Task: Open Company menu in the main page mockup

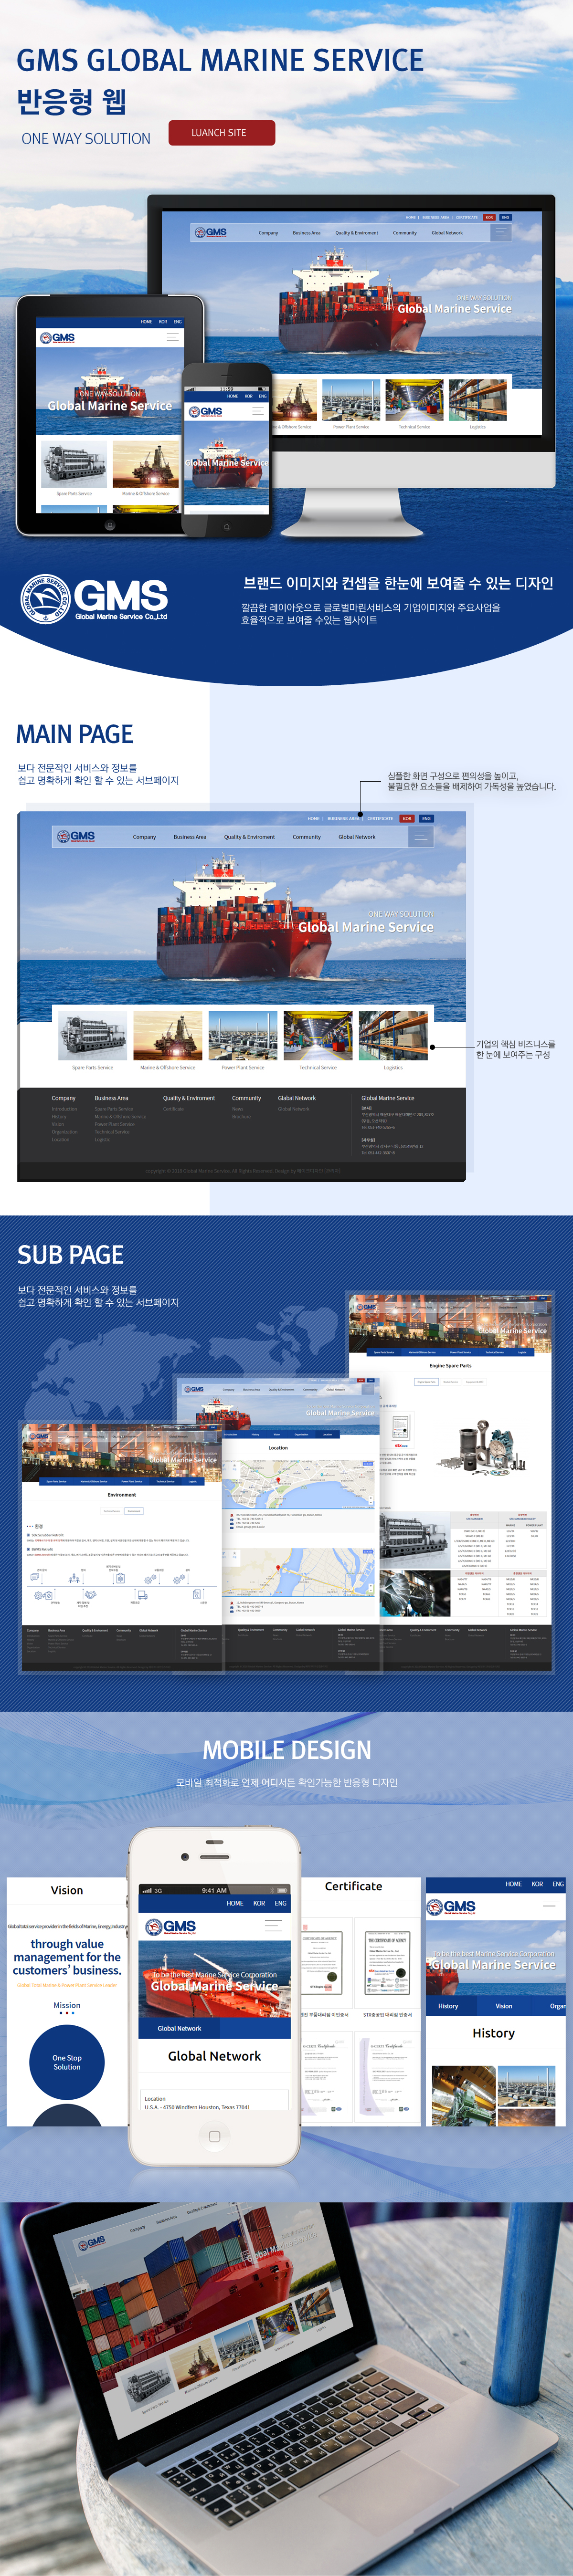Action: tap(144, 837)
